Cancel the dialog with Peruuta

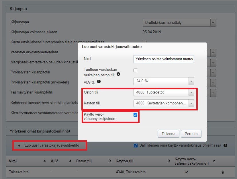coord(191,134)
